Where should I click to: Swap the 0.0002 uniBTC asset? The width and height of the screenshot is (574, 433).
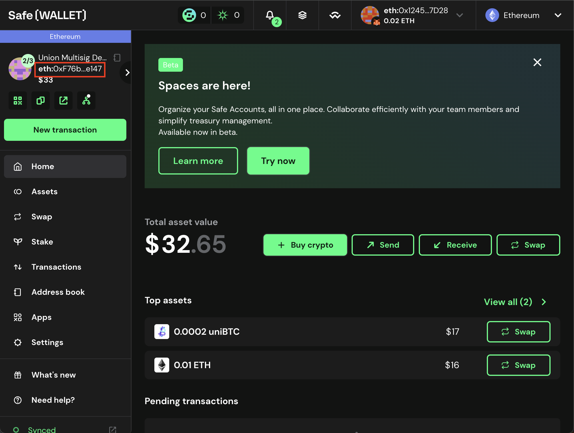tap(518, 332)
